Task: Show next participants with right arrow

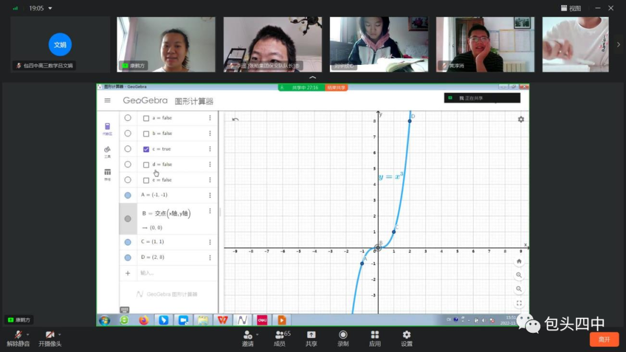Action: [618, 45]
